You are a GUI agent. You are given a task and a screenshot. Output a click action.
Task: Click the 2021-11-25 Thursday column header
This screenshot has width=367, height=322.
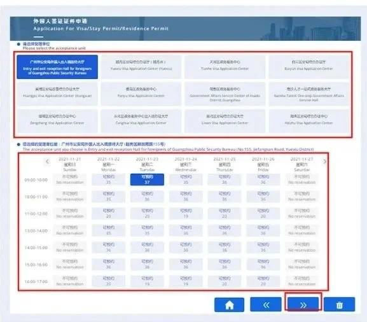225,164
